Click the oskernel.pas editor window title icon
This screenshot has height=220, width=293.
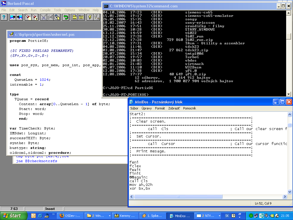pos(11,34)
